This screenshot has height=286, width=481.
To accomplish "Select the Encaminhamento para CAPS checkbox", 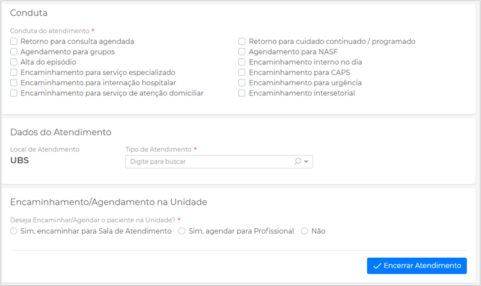I will pos(242,72).
